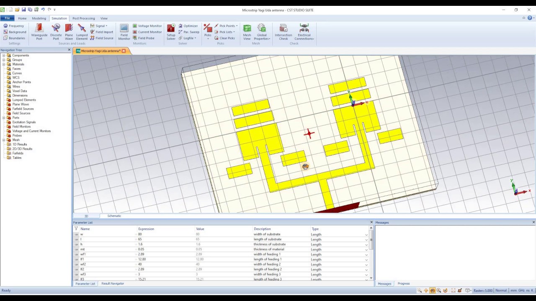Open the view cube dropdown in status bar

point(469,290)
